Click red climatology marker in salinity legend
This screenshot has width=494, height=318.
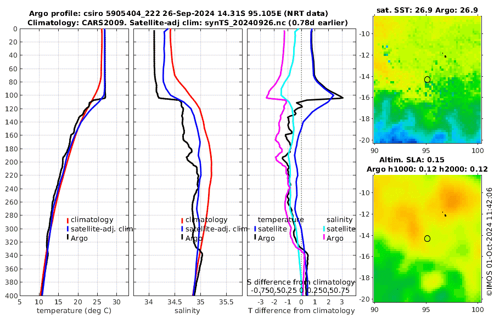[182, 220]
